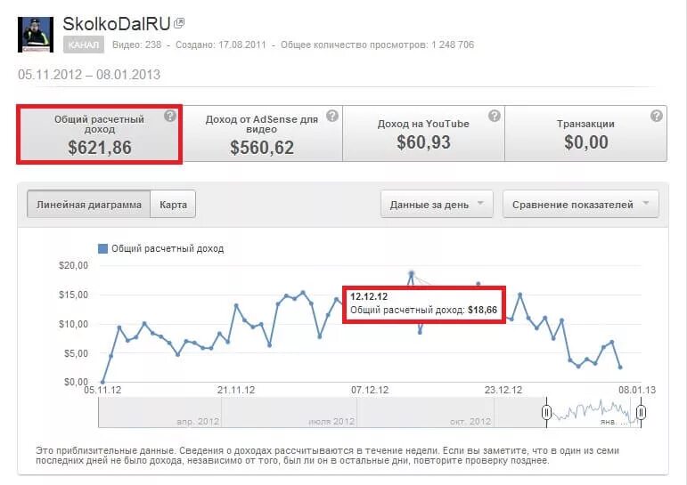Click the 07.12.12 x-axis date label

tap(370, 390)
